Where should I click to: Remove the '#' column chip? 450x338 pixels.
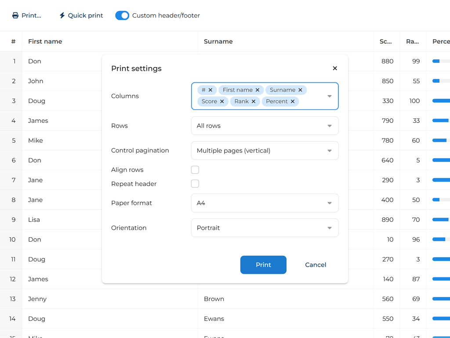[x=210, y=90]
